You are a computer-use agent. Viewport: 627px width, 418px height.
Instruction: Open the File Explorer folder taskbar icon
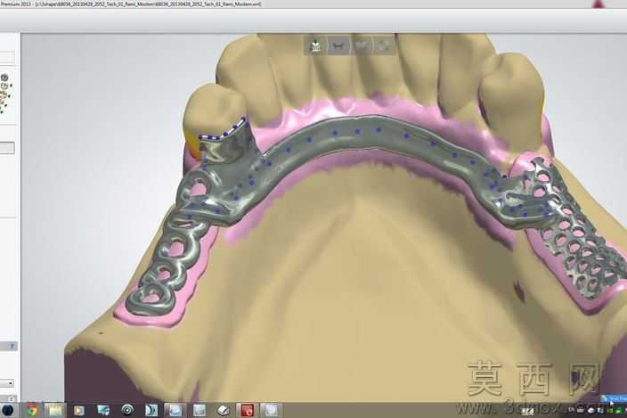tap(55, 410)
